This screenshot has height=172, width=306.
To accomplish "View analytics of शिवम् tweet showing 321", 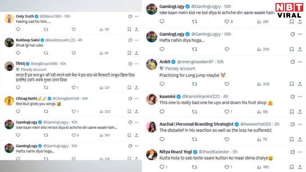I will (x=104, y=88).
